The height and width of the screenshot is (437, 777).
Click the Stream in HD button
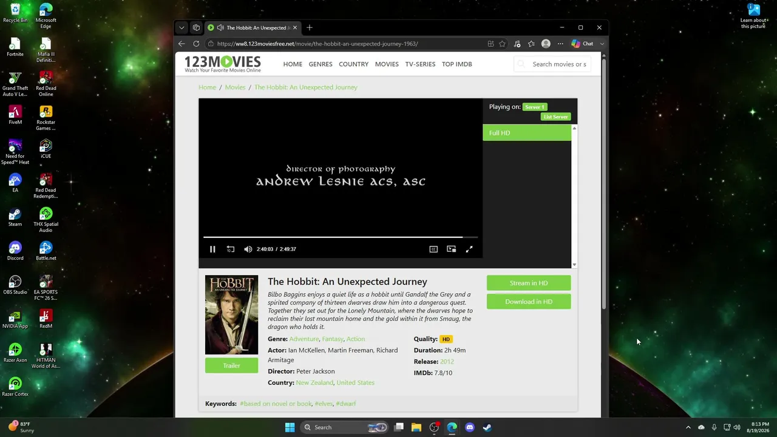529,283
